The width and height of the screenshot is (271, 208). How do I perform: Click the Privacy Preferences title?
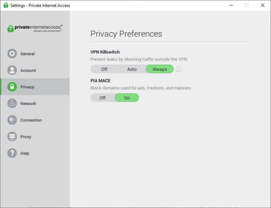click(126, 34)
